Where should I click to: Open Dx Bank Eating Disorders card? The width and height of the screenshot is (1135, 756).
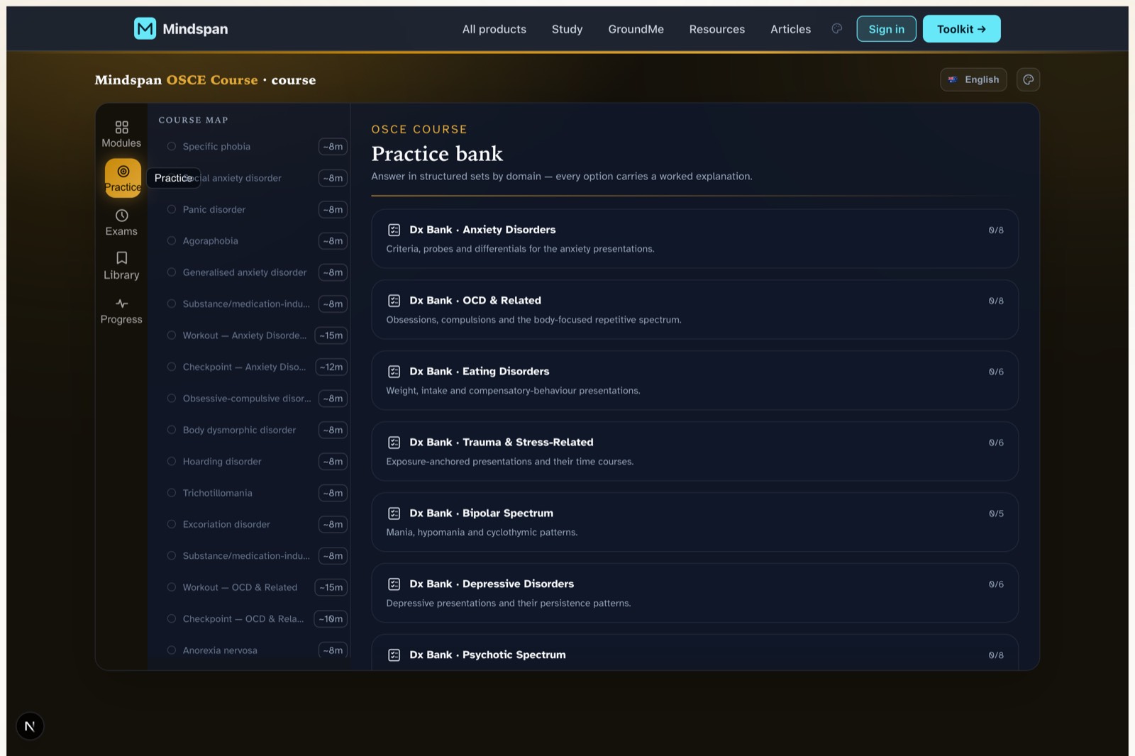point(694,380)
